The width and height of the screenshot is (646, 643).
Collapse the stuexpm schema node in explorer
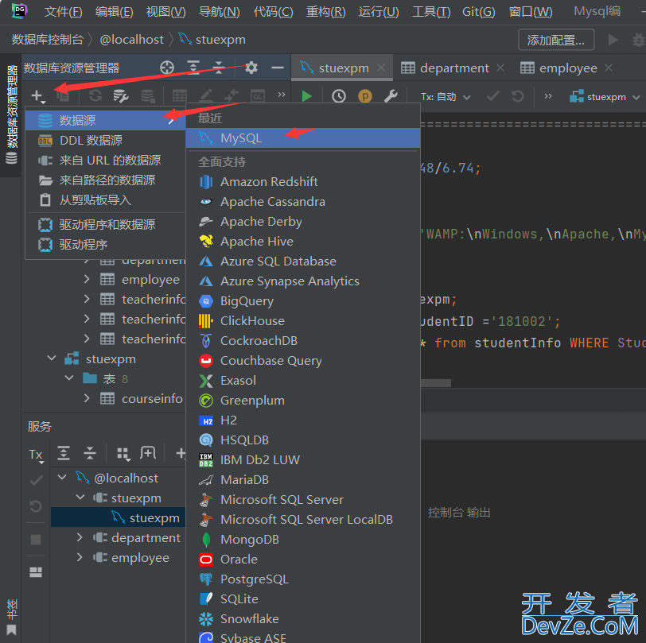coord(52,358)
